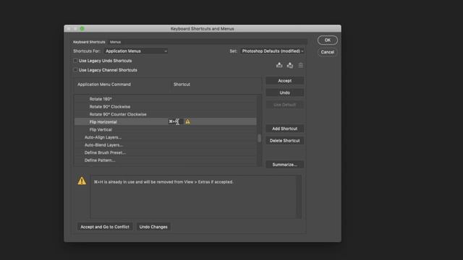Click the Undo button
The image size is (463, 260).
coord(284,92)
